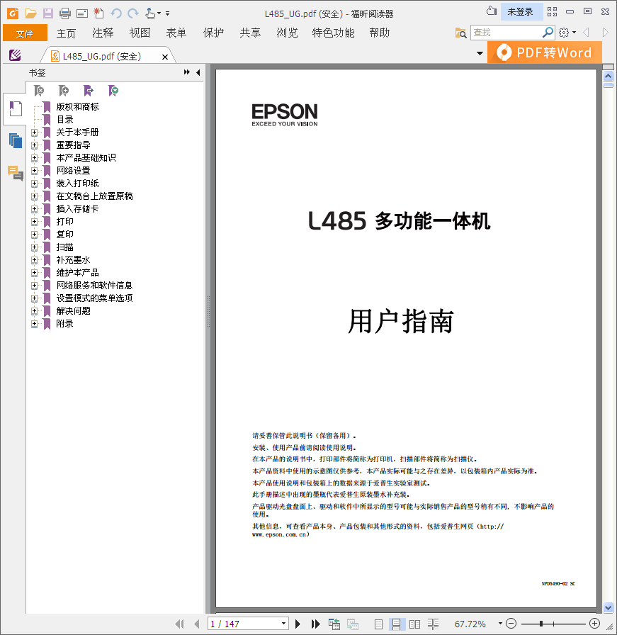This screenshot has width=617, height=635.
Task: Open the settings gear dropdown
Action: (x=567, y=33)
